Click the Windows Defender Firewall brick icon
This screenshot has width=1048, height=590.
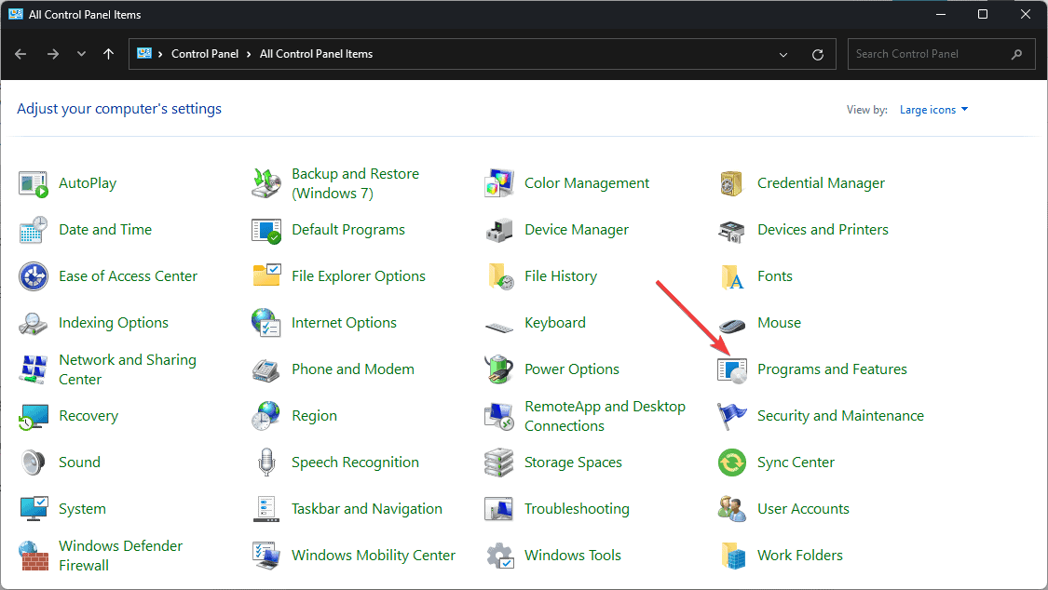point(33,556)
